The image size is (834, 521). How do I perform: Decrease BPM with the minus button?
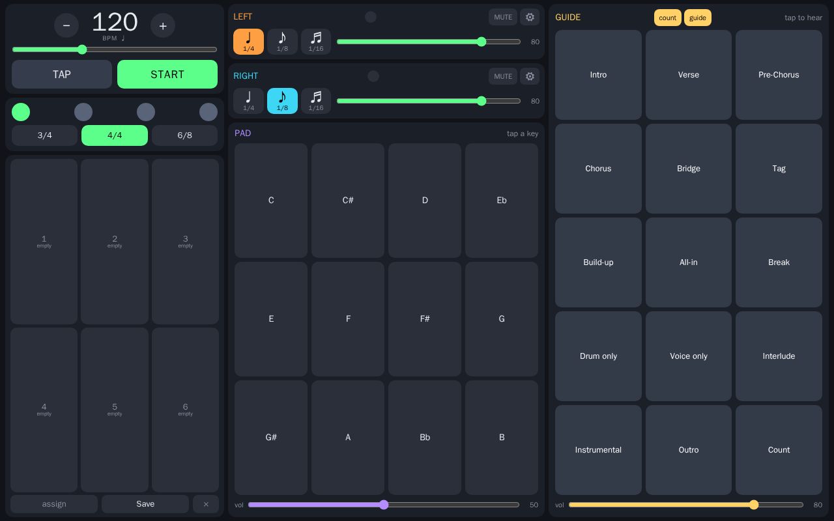tap(66, 25)
